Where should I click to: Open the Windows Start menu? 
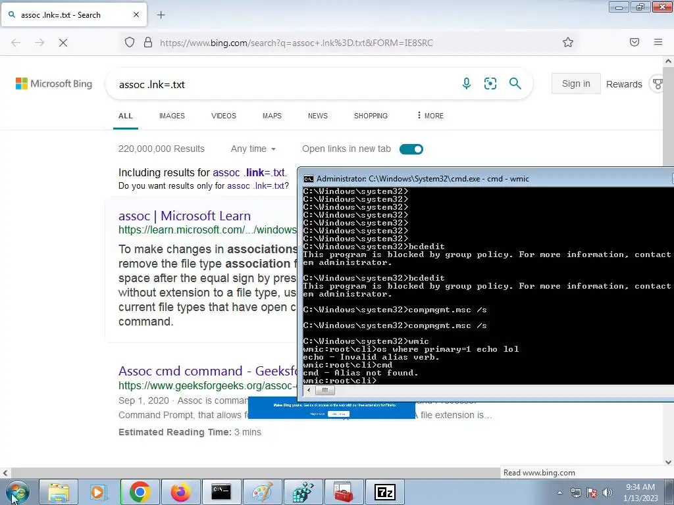coord(17,492)
